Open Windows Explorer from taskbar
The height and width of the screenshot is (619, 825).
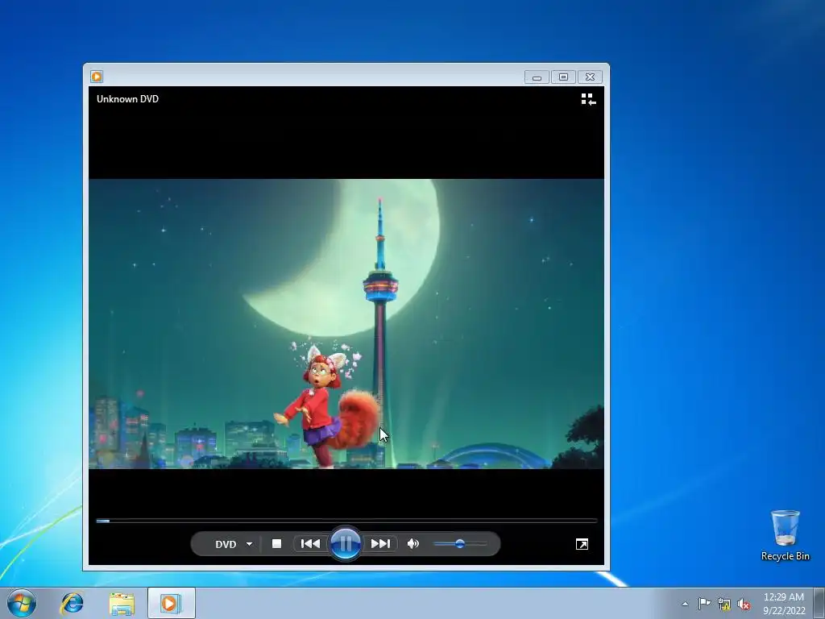click(122, 603)
